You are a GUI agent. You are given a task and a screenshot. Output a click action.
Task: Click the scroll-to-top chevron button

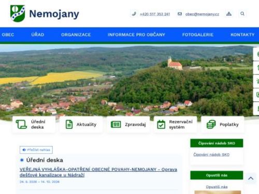251,178
